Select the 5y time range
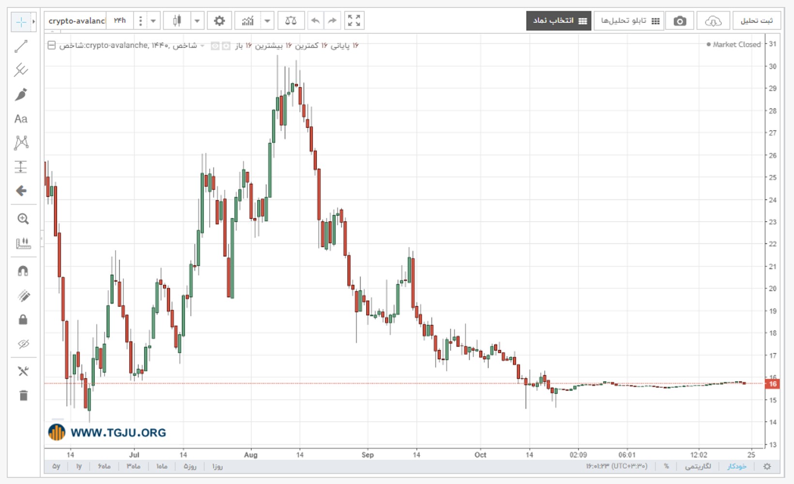 pos(56,467)
